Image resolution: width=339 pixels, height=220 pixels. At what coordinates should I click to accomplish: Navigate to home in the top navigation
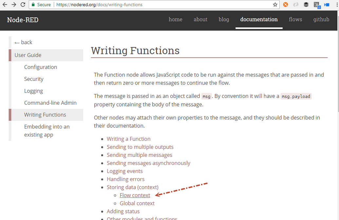(x=175, y=19)
